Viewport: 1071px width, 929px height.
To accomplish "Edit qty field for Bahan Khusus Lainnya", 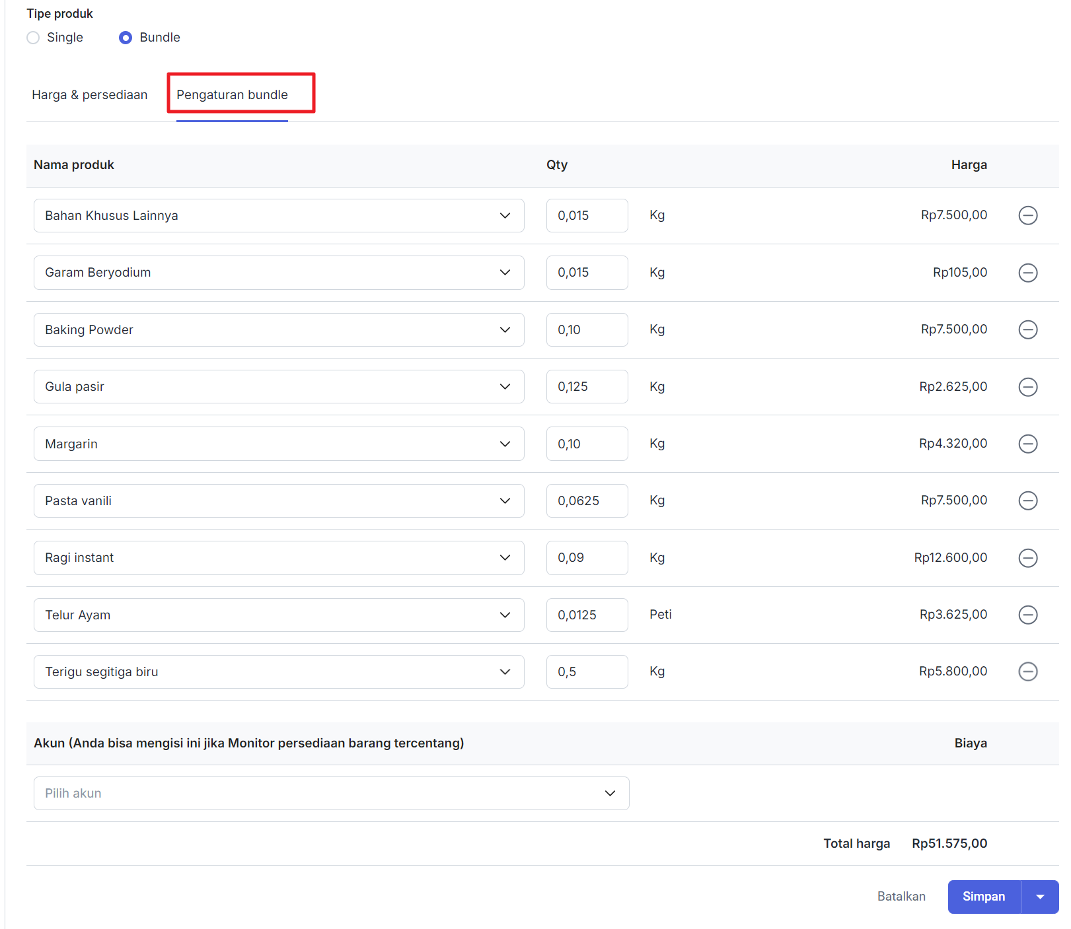I will pos(587,215).
